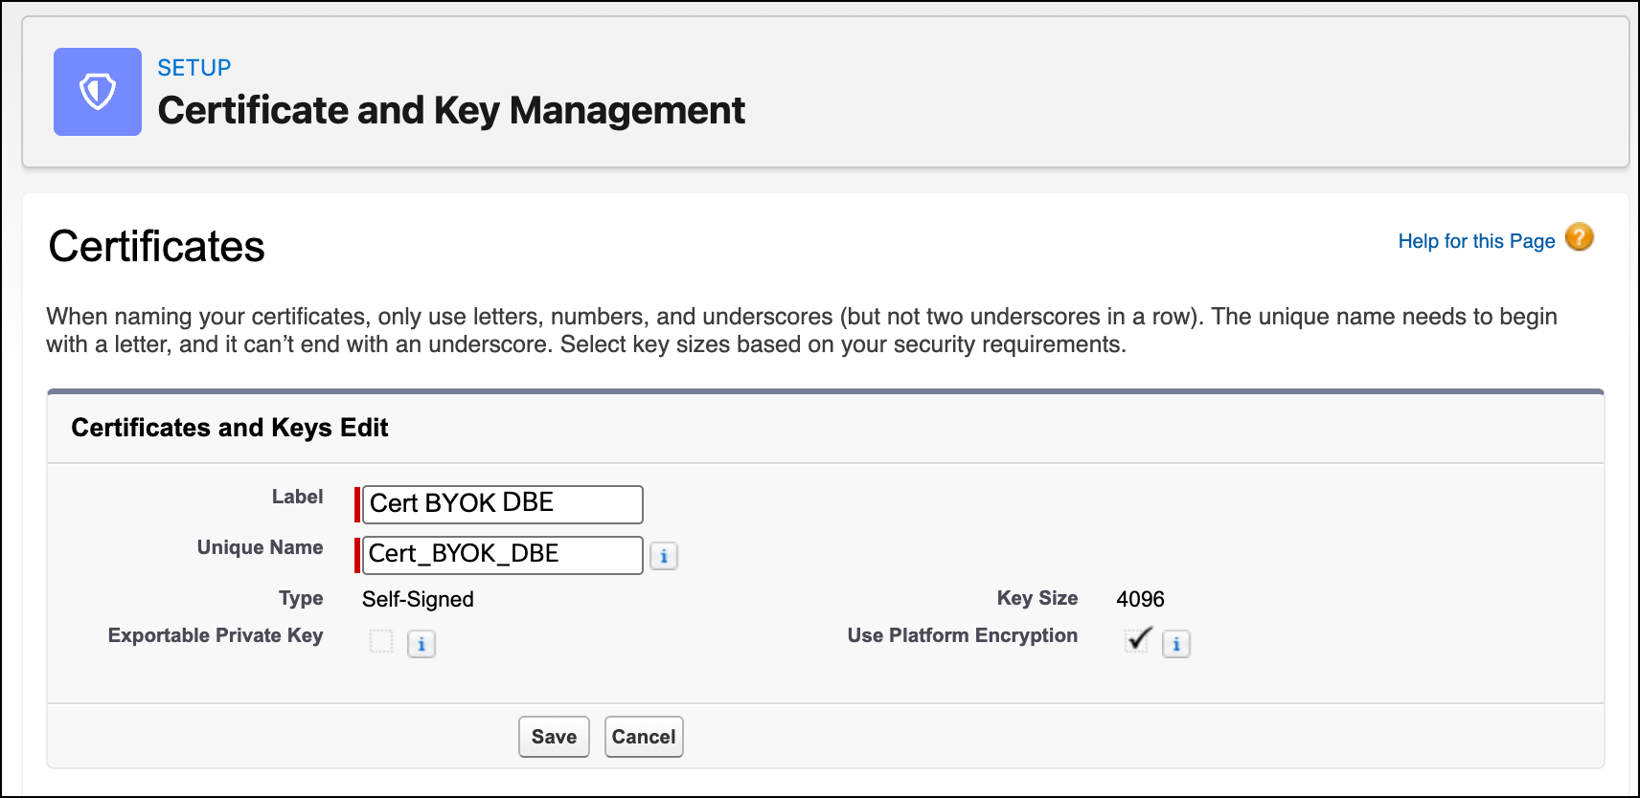The width and height of the screenshot is (1640, 798).
Task: Click the Certificates page heading
Action: coord(157,247)
